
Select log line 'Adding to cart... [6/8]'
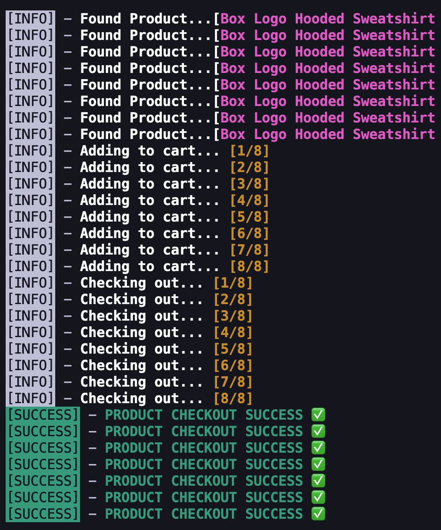point(138,233)
